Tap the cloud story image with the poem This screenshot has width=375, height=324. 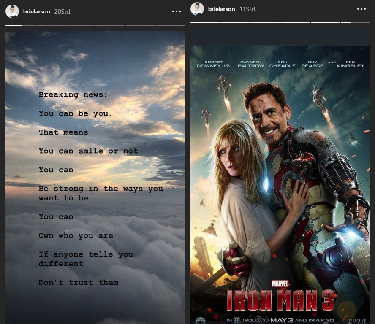(x=95, y=177)
